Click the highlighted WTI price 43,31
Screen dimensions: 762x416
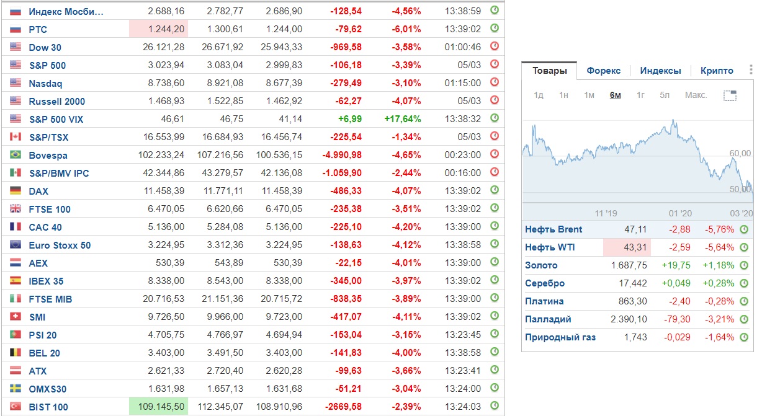coord(627,247)
